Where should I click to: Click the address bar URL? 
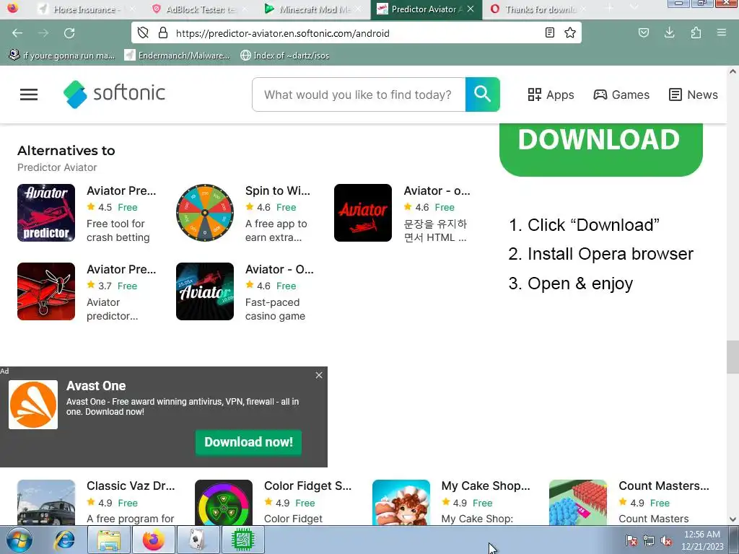click(x=283, y=33)
